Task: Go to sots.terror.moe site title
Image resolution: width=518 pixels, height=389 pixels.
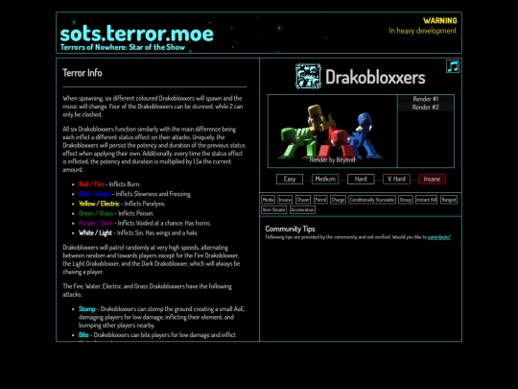Action: [137, 34]
